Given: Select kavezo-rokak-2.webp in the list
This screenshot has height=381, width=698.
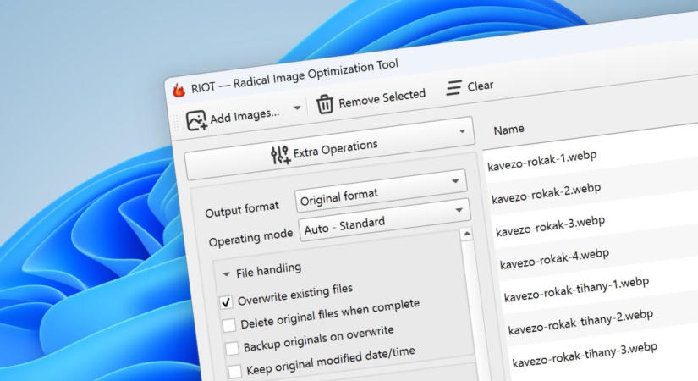Looking at the screenshot, I should click(x=547, y=194).
